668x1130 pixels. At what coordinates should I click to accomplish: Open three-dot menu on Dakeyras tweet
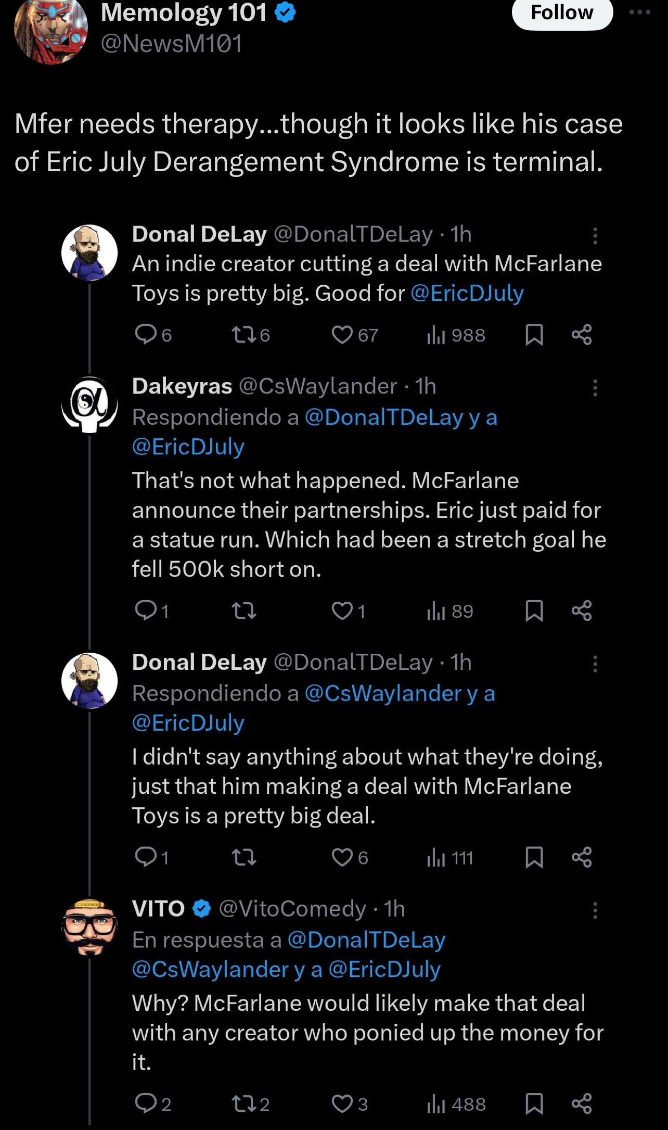coord(595,388)
